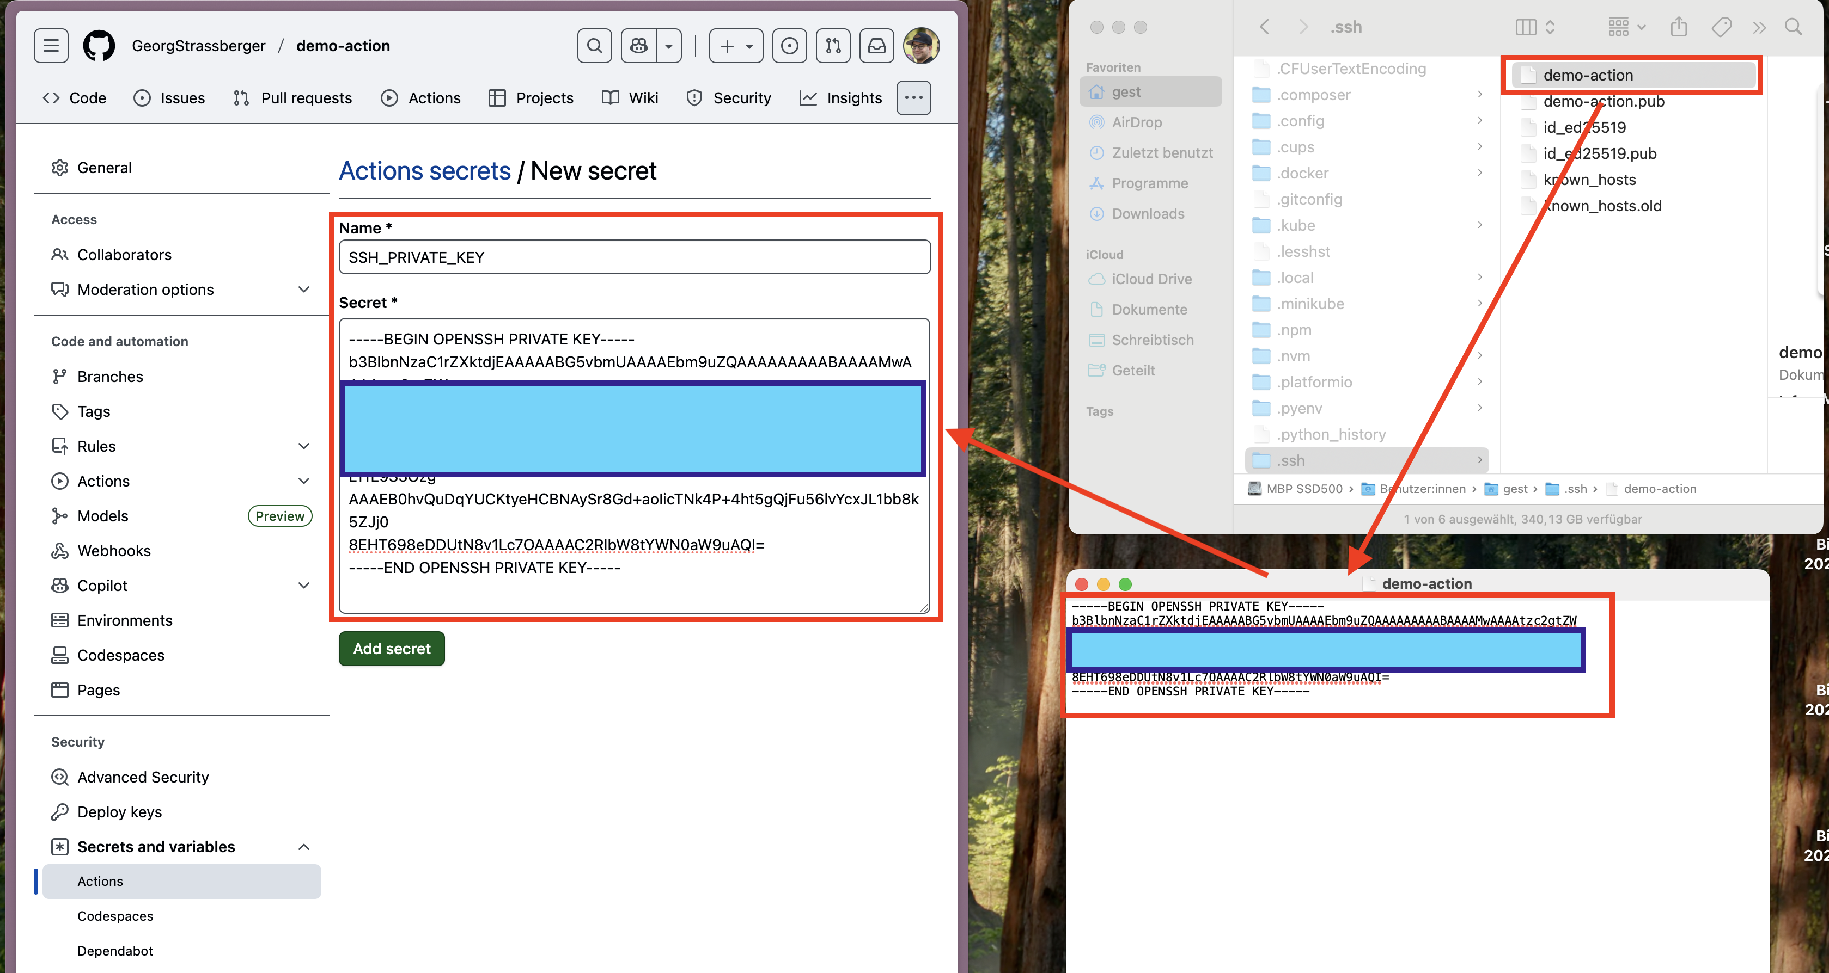Click the Finder search icon

click(x=1794, y=27)
